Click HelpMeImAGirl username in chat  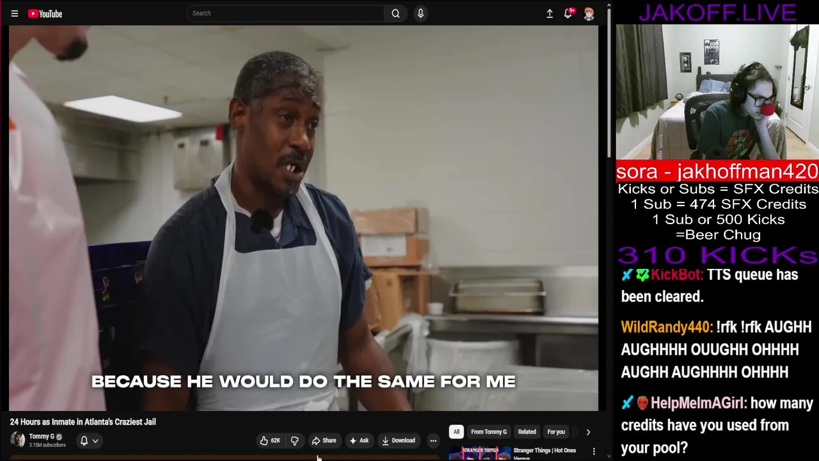pyautogui.click(x=699, y=403)
